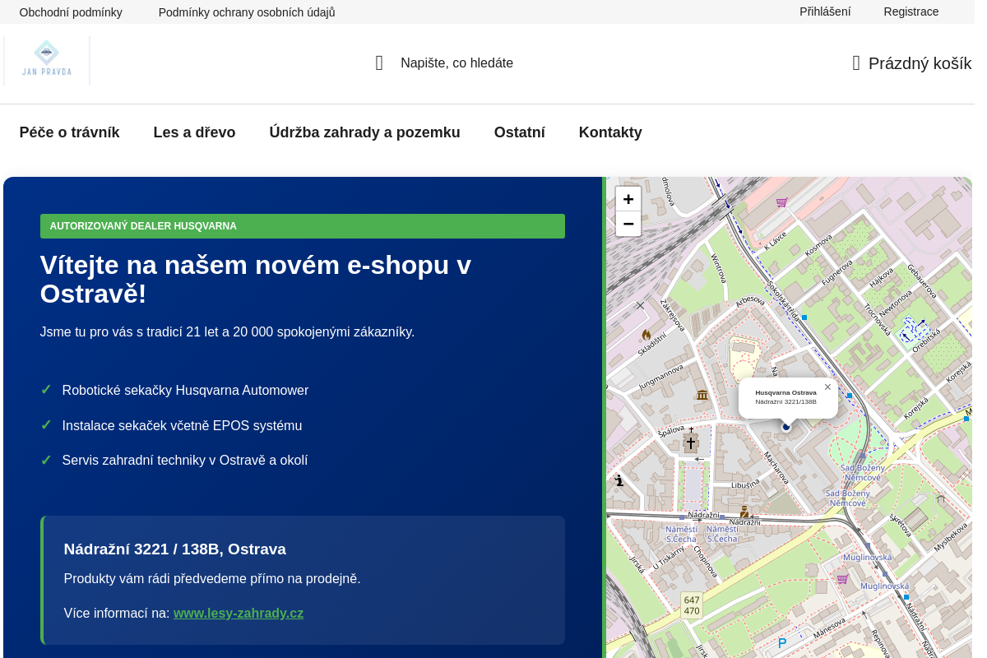Open the Ostatní menu
This screenshot has width=987, height=658.
[x=520, y=132]
